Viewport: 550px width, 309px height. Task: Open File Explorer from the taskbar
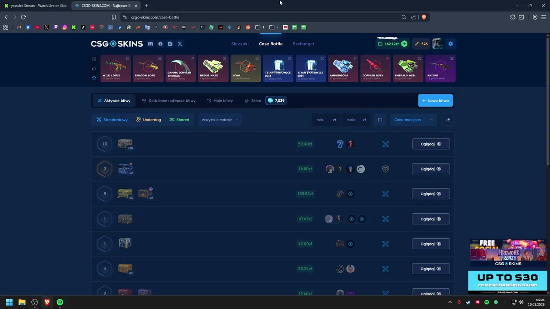pos(22,302)
